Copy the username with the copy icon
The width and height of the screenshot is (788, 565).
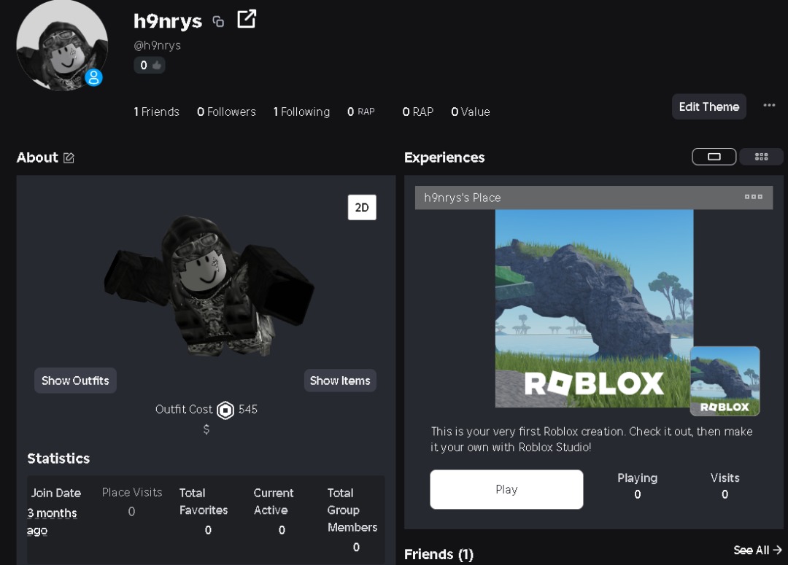[x=218, y=21]
